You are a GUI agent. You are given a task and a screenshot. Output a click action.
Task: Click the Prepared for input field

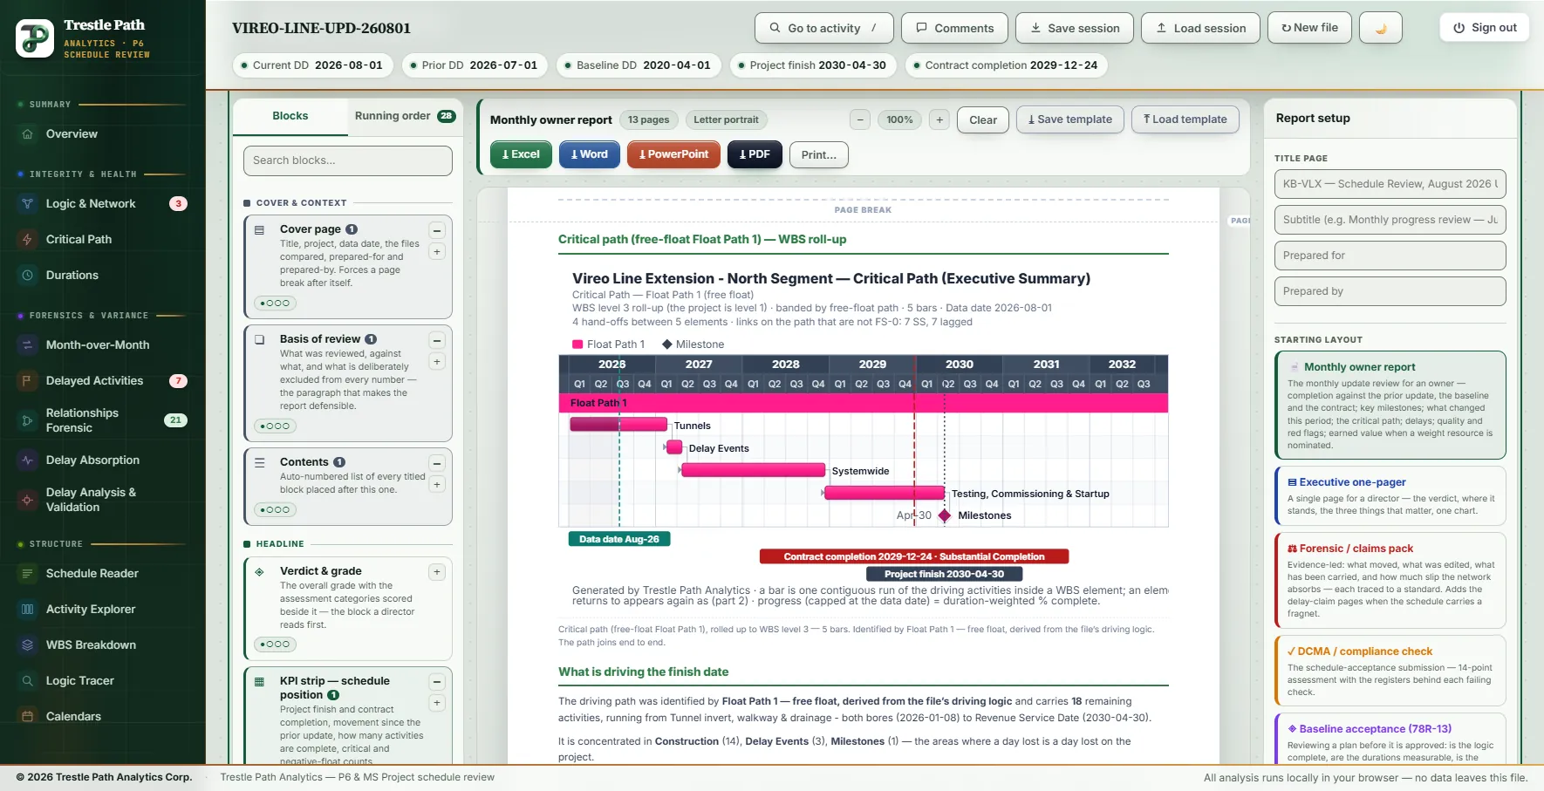1390,256
